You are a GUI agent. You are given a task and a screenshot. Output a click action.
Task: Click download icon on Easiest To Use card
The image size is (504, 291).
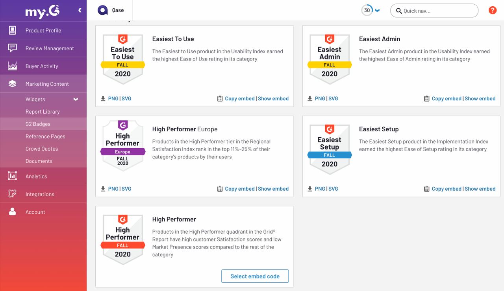click(103, 99)
